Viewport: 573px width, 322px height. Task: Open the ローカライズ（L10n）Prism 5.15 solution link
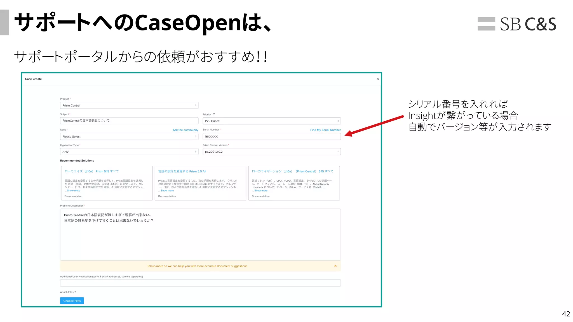(x=91, y=171)
